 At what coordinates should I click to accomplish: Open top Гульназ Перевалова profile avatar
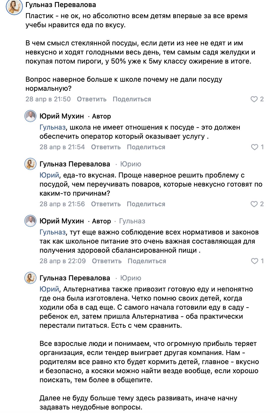[x=14, y=7]
